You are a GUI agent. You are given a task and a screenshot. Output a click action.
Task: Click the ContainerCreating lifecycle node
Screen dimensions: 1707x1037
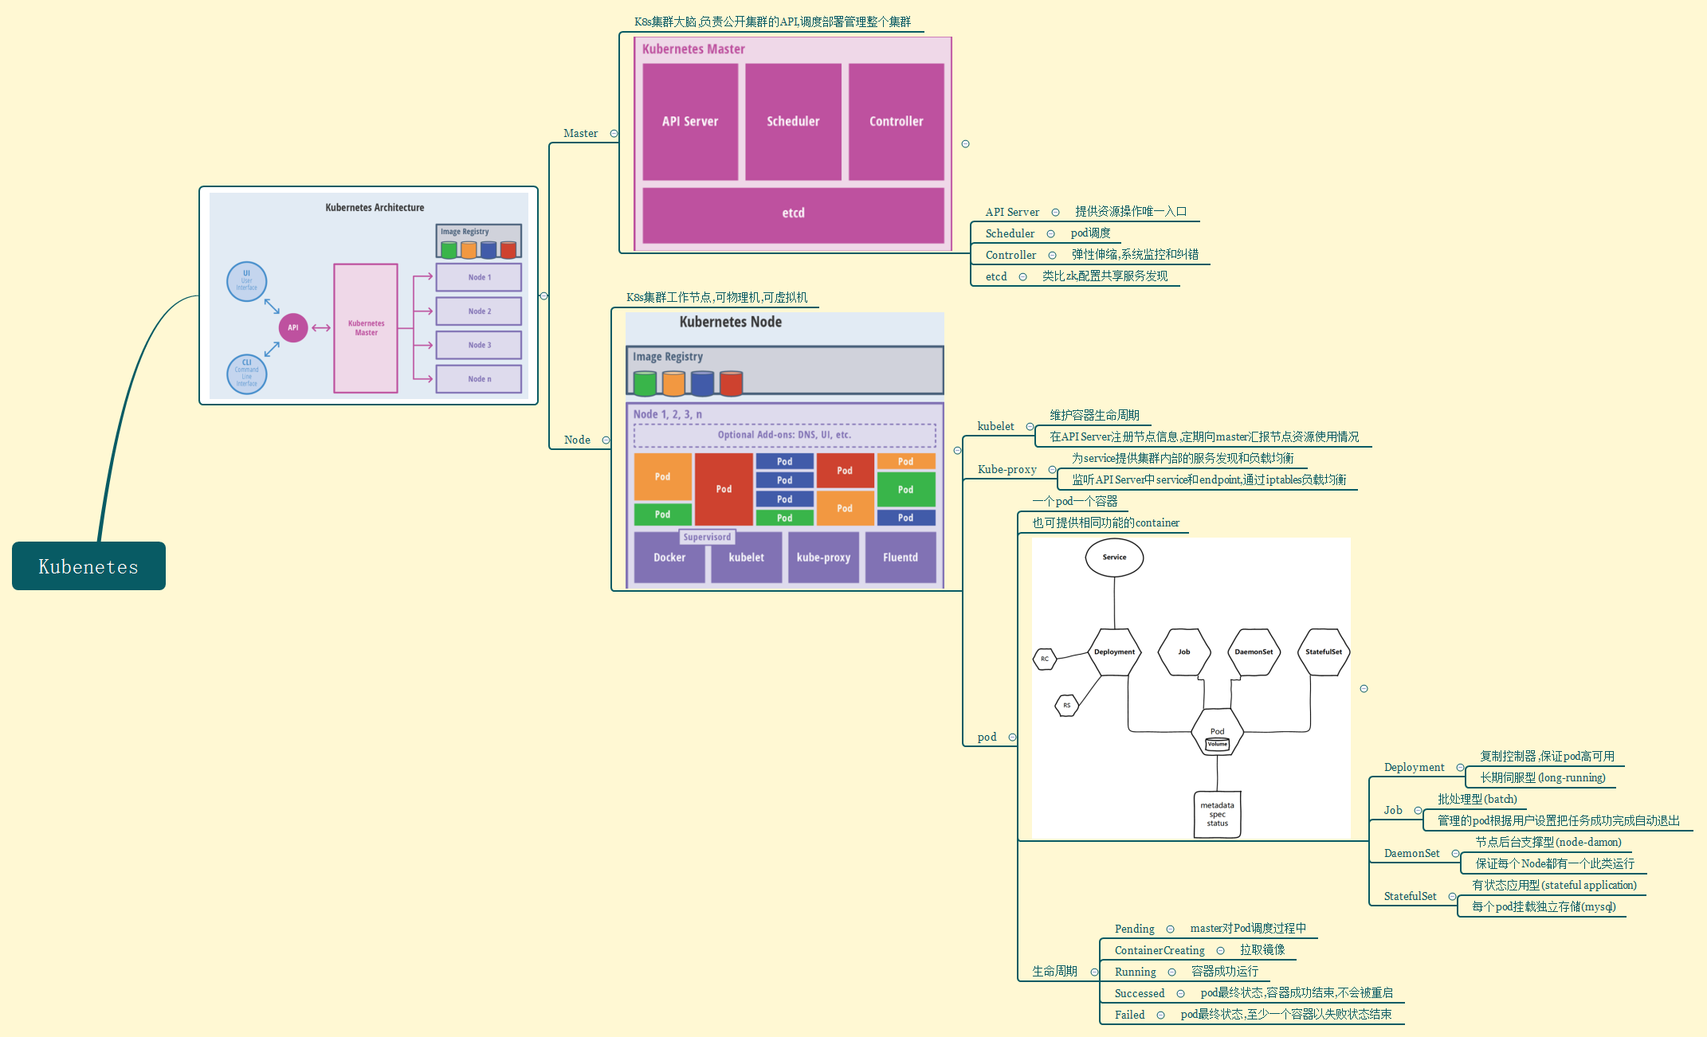(1160, 951)
